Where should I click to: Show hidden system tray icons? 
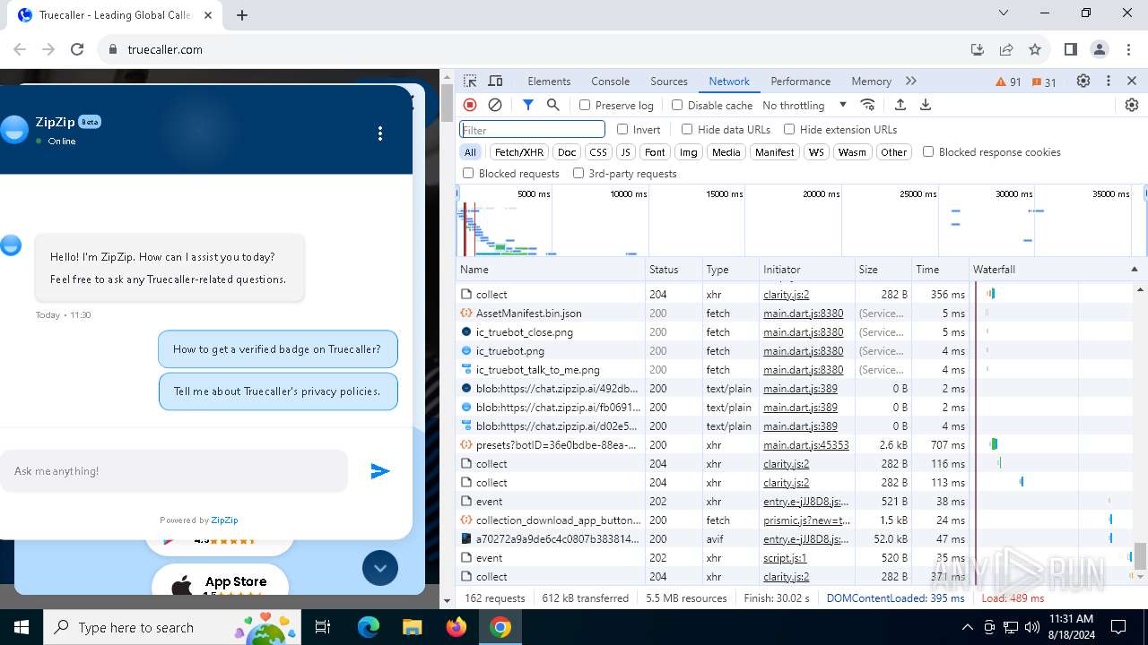pyautogui.click(x=967, y=627)
